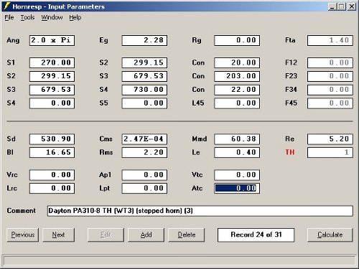Edit the Sd value 530.90
359x269 pixels.
click(x=52, y=139)
